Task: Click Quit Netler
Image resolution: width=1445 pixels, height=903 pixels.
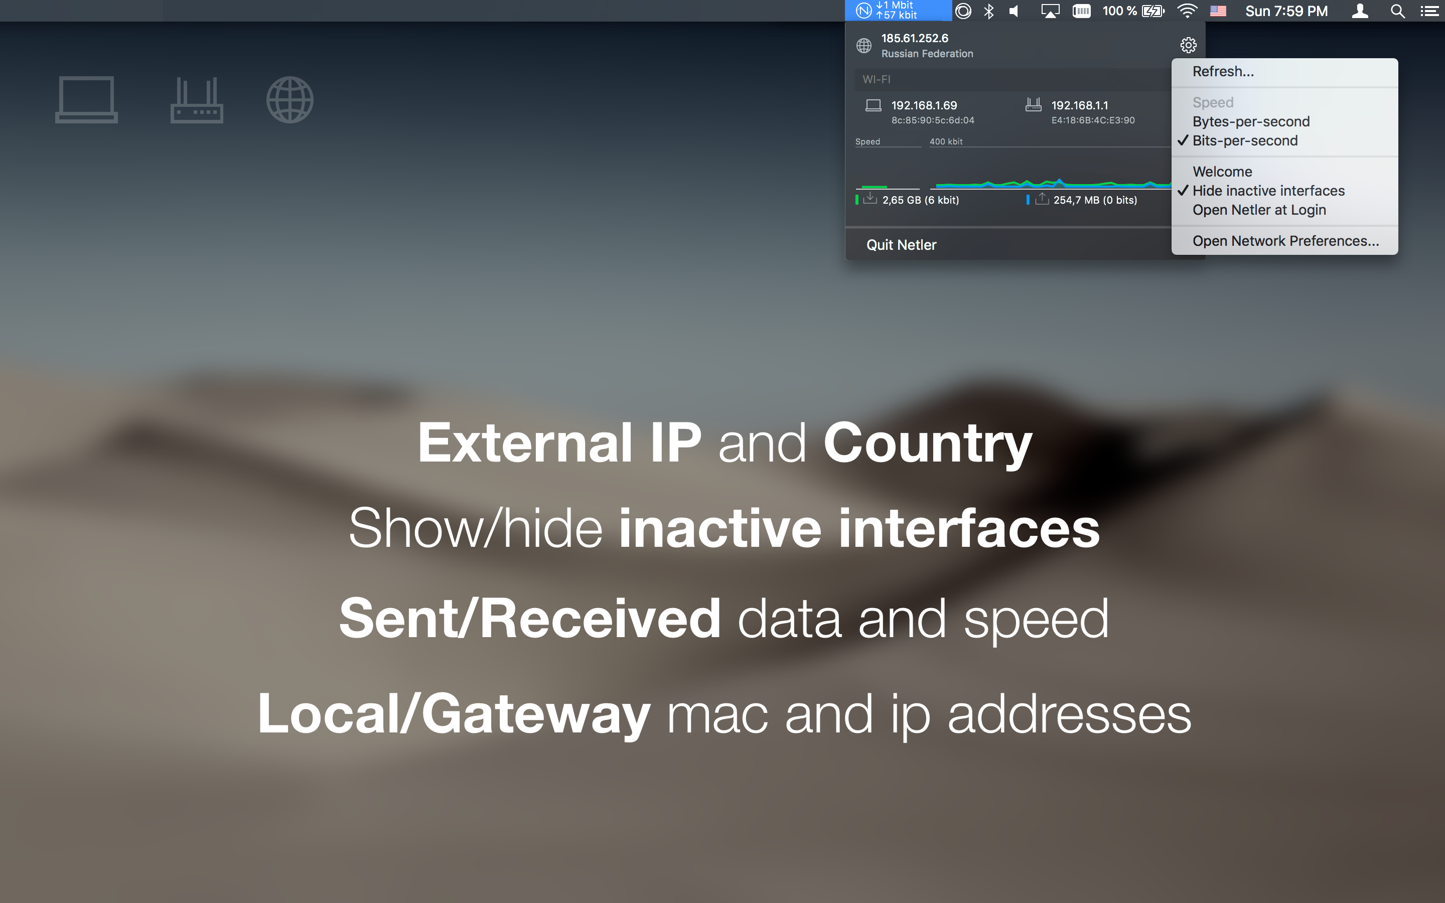Action: [901, 245]
